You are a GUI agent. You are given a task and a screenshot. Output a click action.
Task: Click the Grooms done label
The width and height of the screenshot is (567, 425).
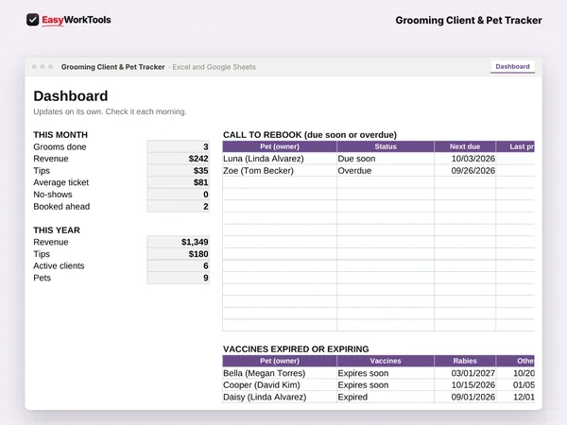(60, 146)
